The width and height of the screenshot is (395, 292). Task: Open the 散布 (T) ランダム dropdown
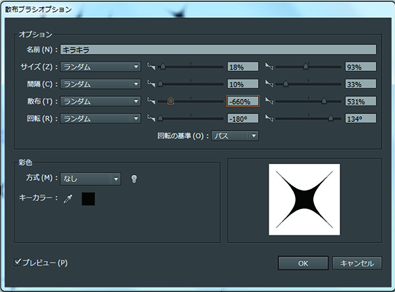[100, 102]
